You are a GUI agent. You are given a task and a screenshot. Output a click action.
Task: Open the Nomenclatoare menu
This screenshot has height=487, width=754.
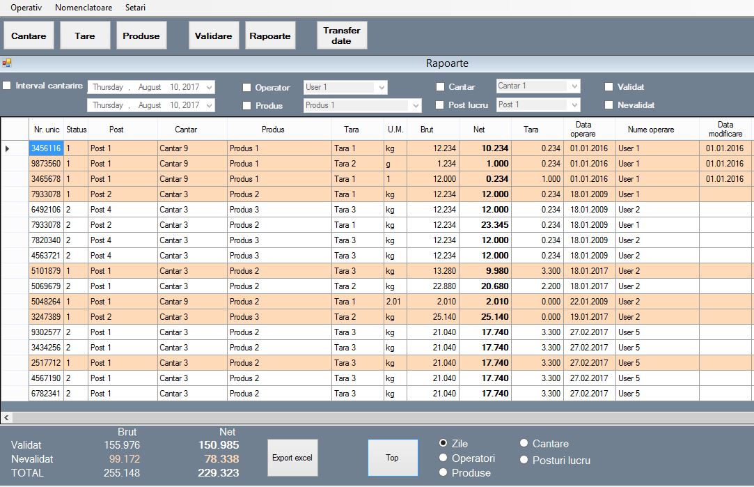[x=84, y=8]
